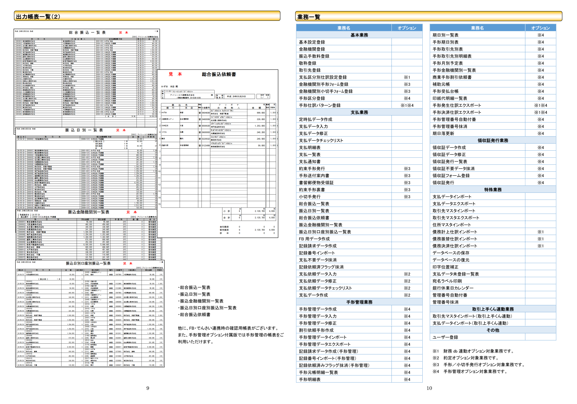Click the 出力帳表一覧(2) page heading
577x404 pixels.
(x=147, y=16)
